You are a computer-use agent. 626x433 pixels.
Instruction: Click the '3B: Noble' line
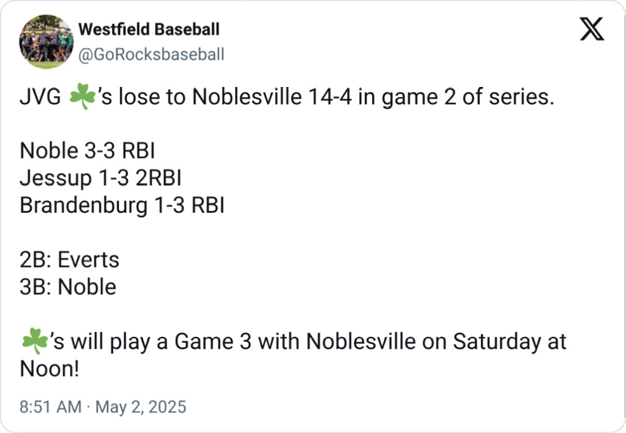68,287
